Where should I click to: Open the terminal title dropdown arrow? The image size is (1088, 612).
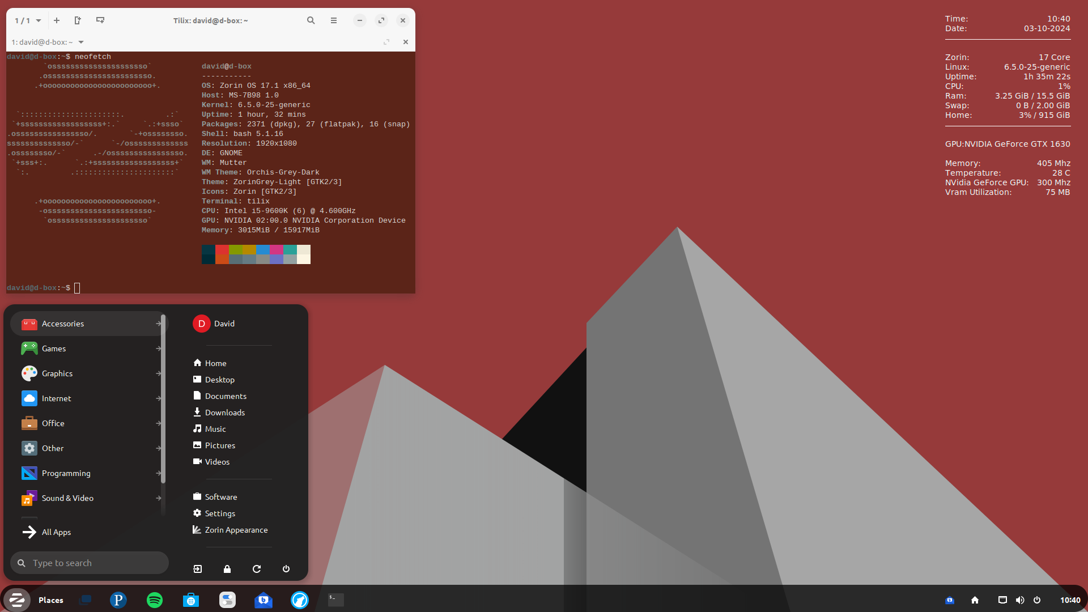click(81, 42)
